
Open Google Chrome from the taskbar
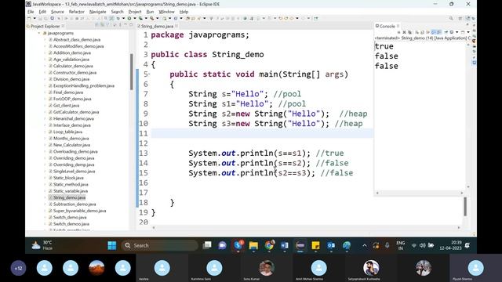[x=269, y=245]
